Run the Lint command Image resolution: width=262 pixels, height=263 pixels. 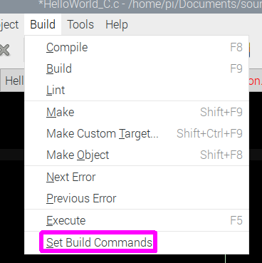coord(137,90)
